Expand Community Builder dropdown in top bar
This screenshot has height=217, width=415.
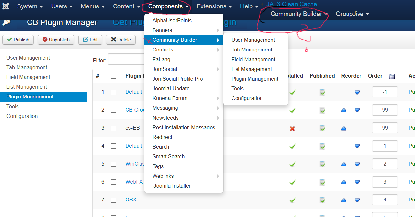[299, 14]
